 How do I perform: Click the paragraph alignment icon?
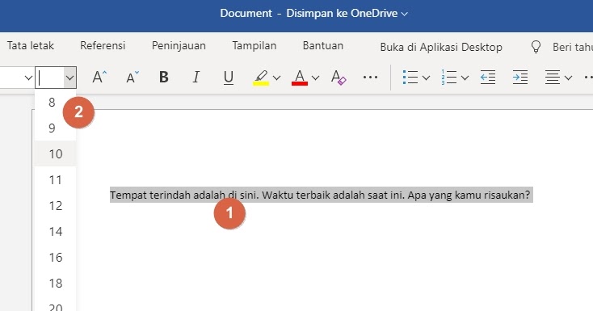coord(552,78)
